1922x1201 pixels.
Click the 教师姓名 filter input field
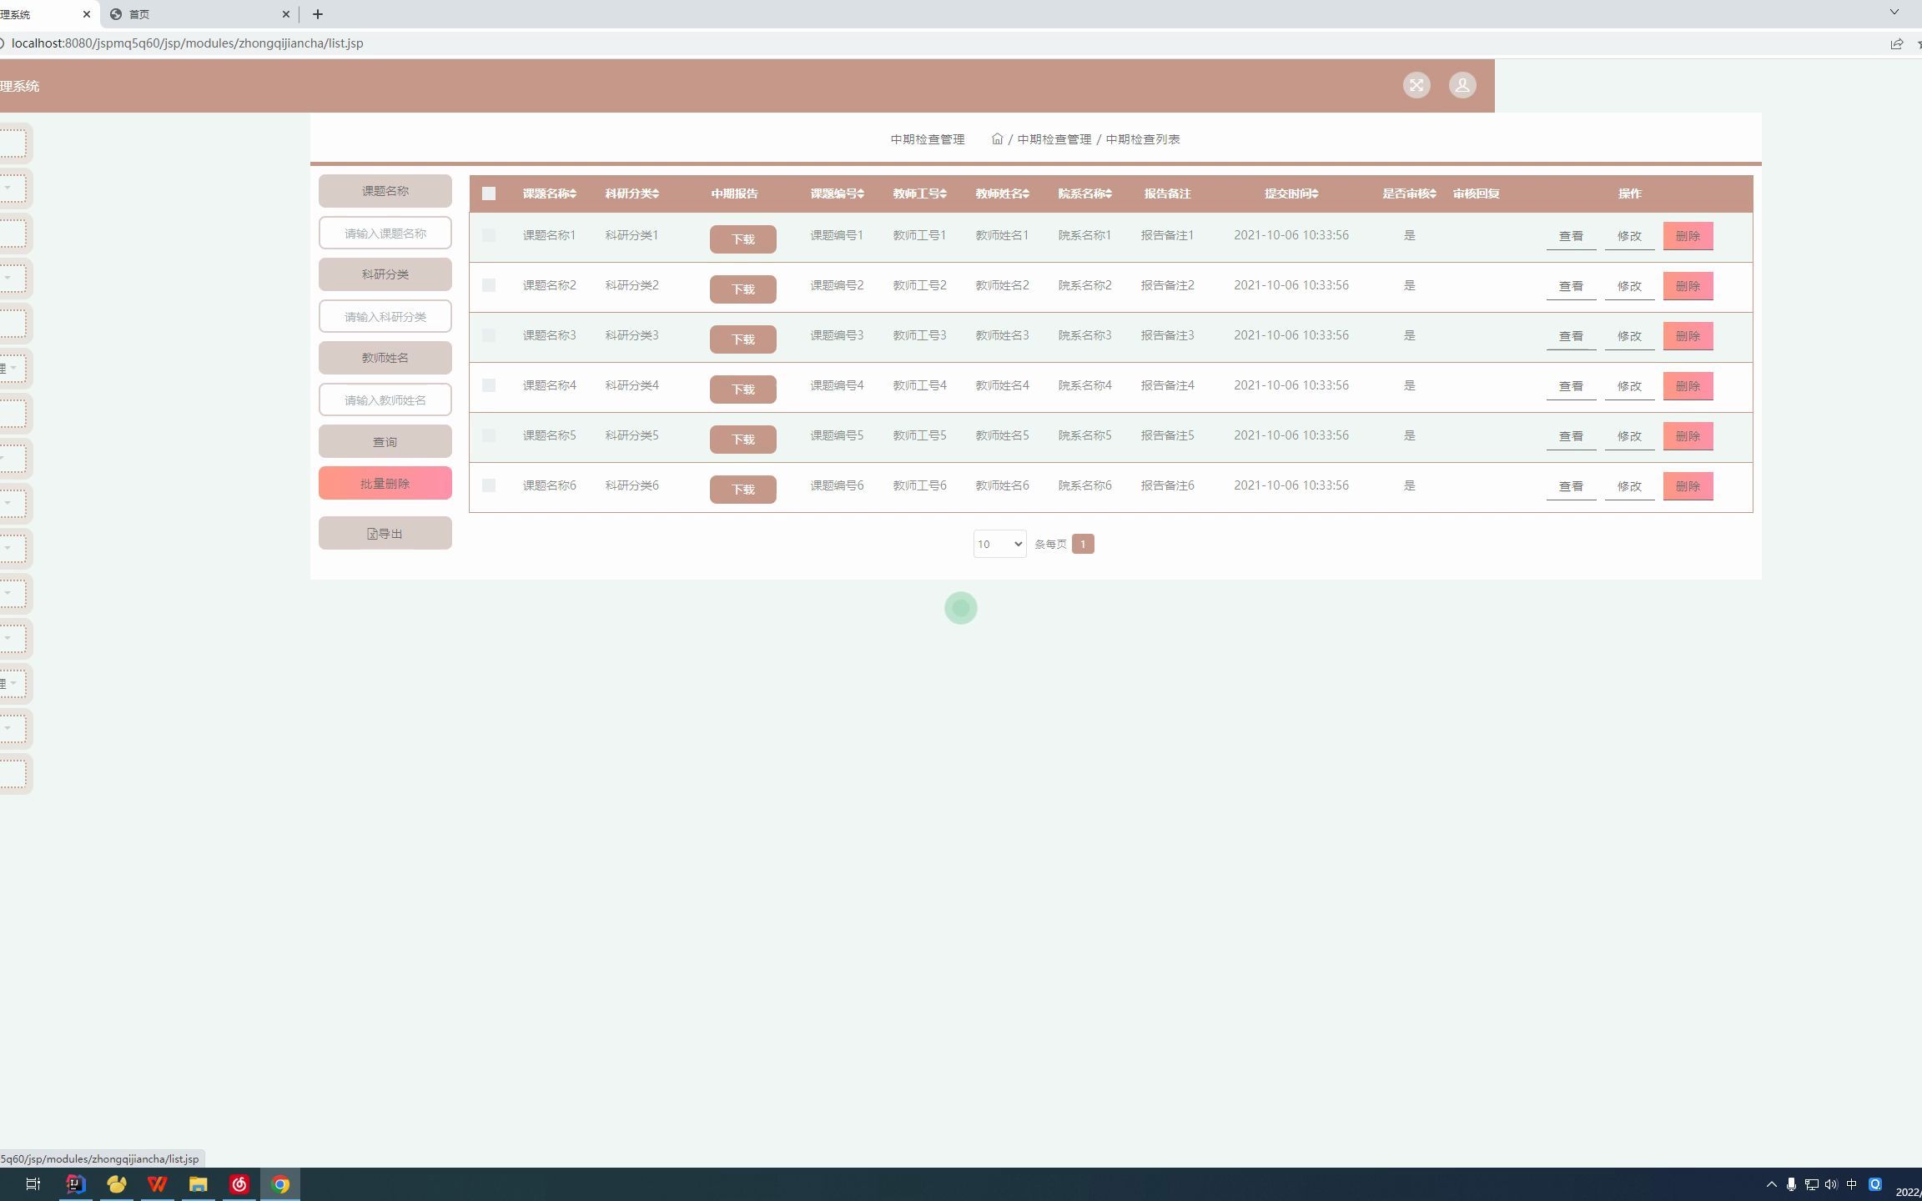(385, 399)
